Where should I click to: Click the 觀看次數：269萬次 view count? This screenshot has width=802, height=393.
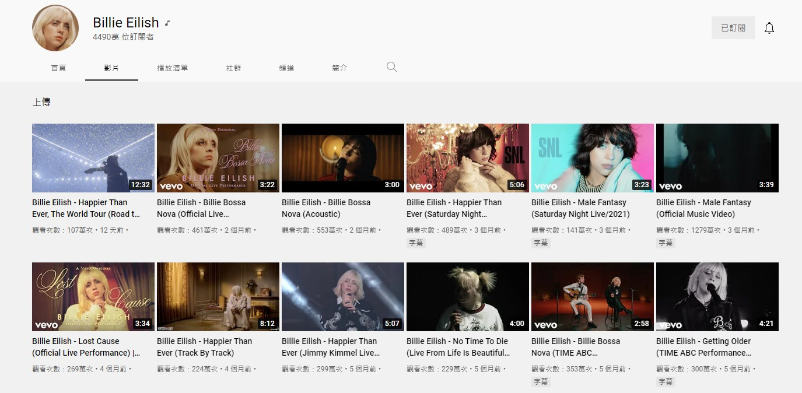[x=64, y=369]
